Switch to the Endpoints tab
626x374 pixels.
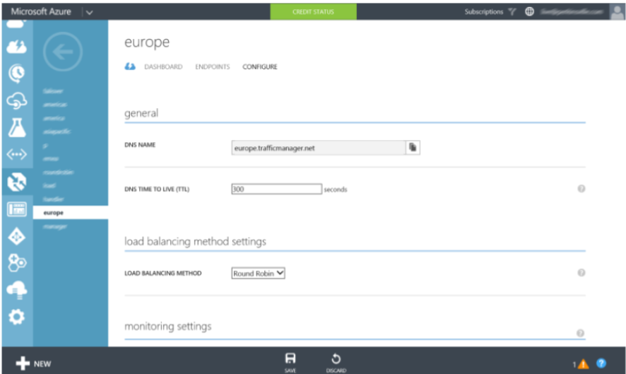212,67
